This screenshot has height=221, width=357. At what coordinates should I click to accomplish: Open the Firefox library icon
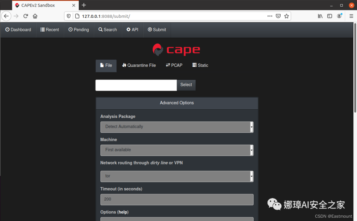tap(320, 16)
